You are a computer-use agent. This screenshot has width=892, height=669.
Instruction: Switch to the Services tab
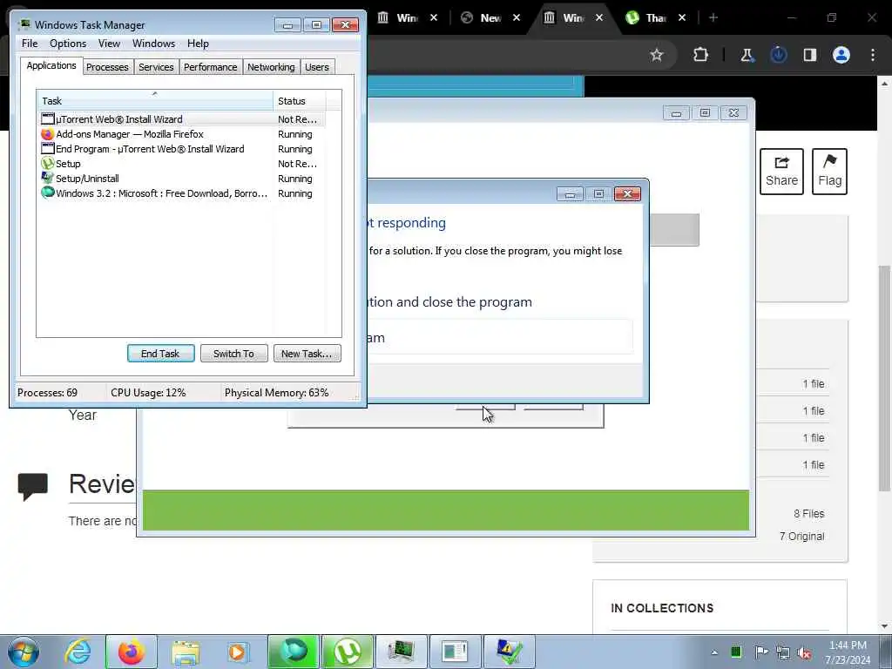pos(156,67)
